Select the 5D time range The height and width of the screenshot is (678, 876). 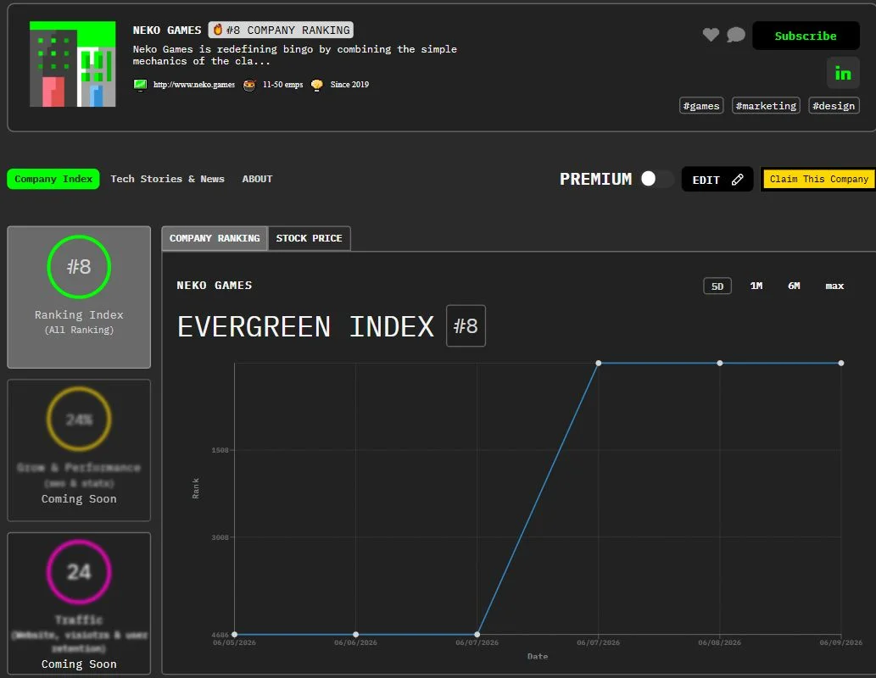click(717, 286)
